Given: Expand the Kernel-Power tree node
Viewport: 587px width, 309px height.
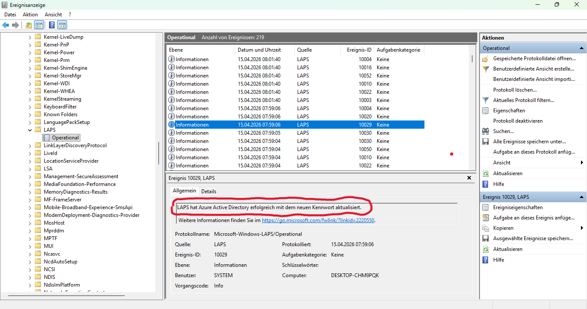Looking at the screenshot, I should point(30,53).
